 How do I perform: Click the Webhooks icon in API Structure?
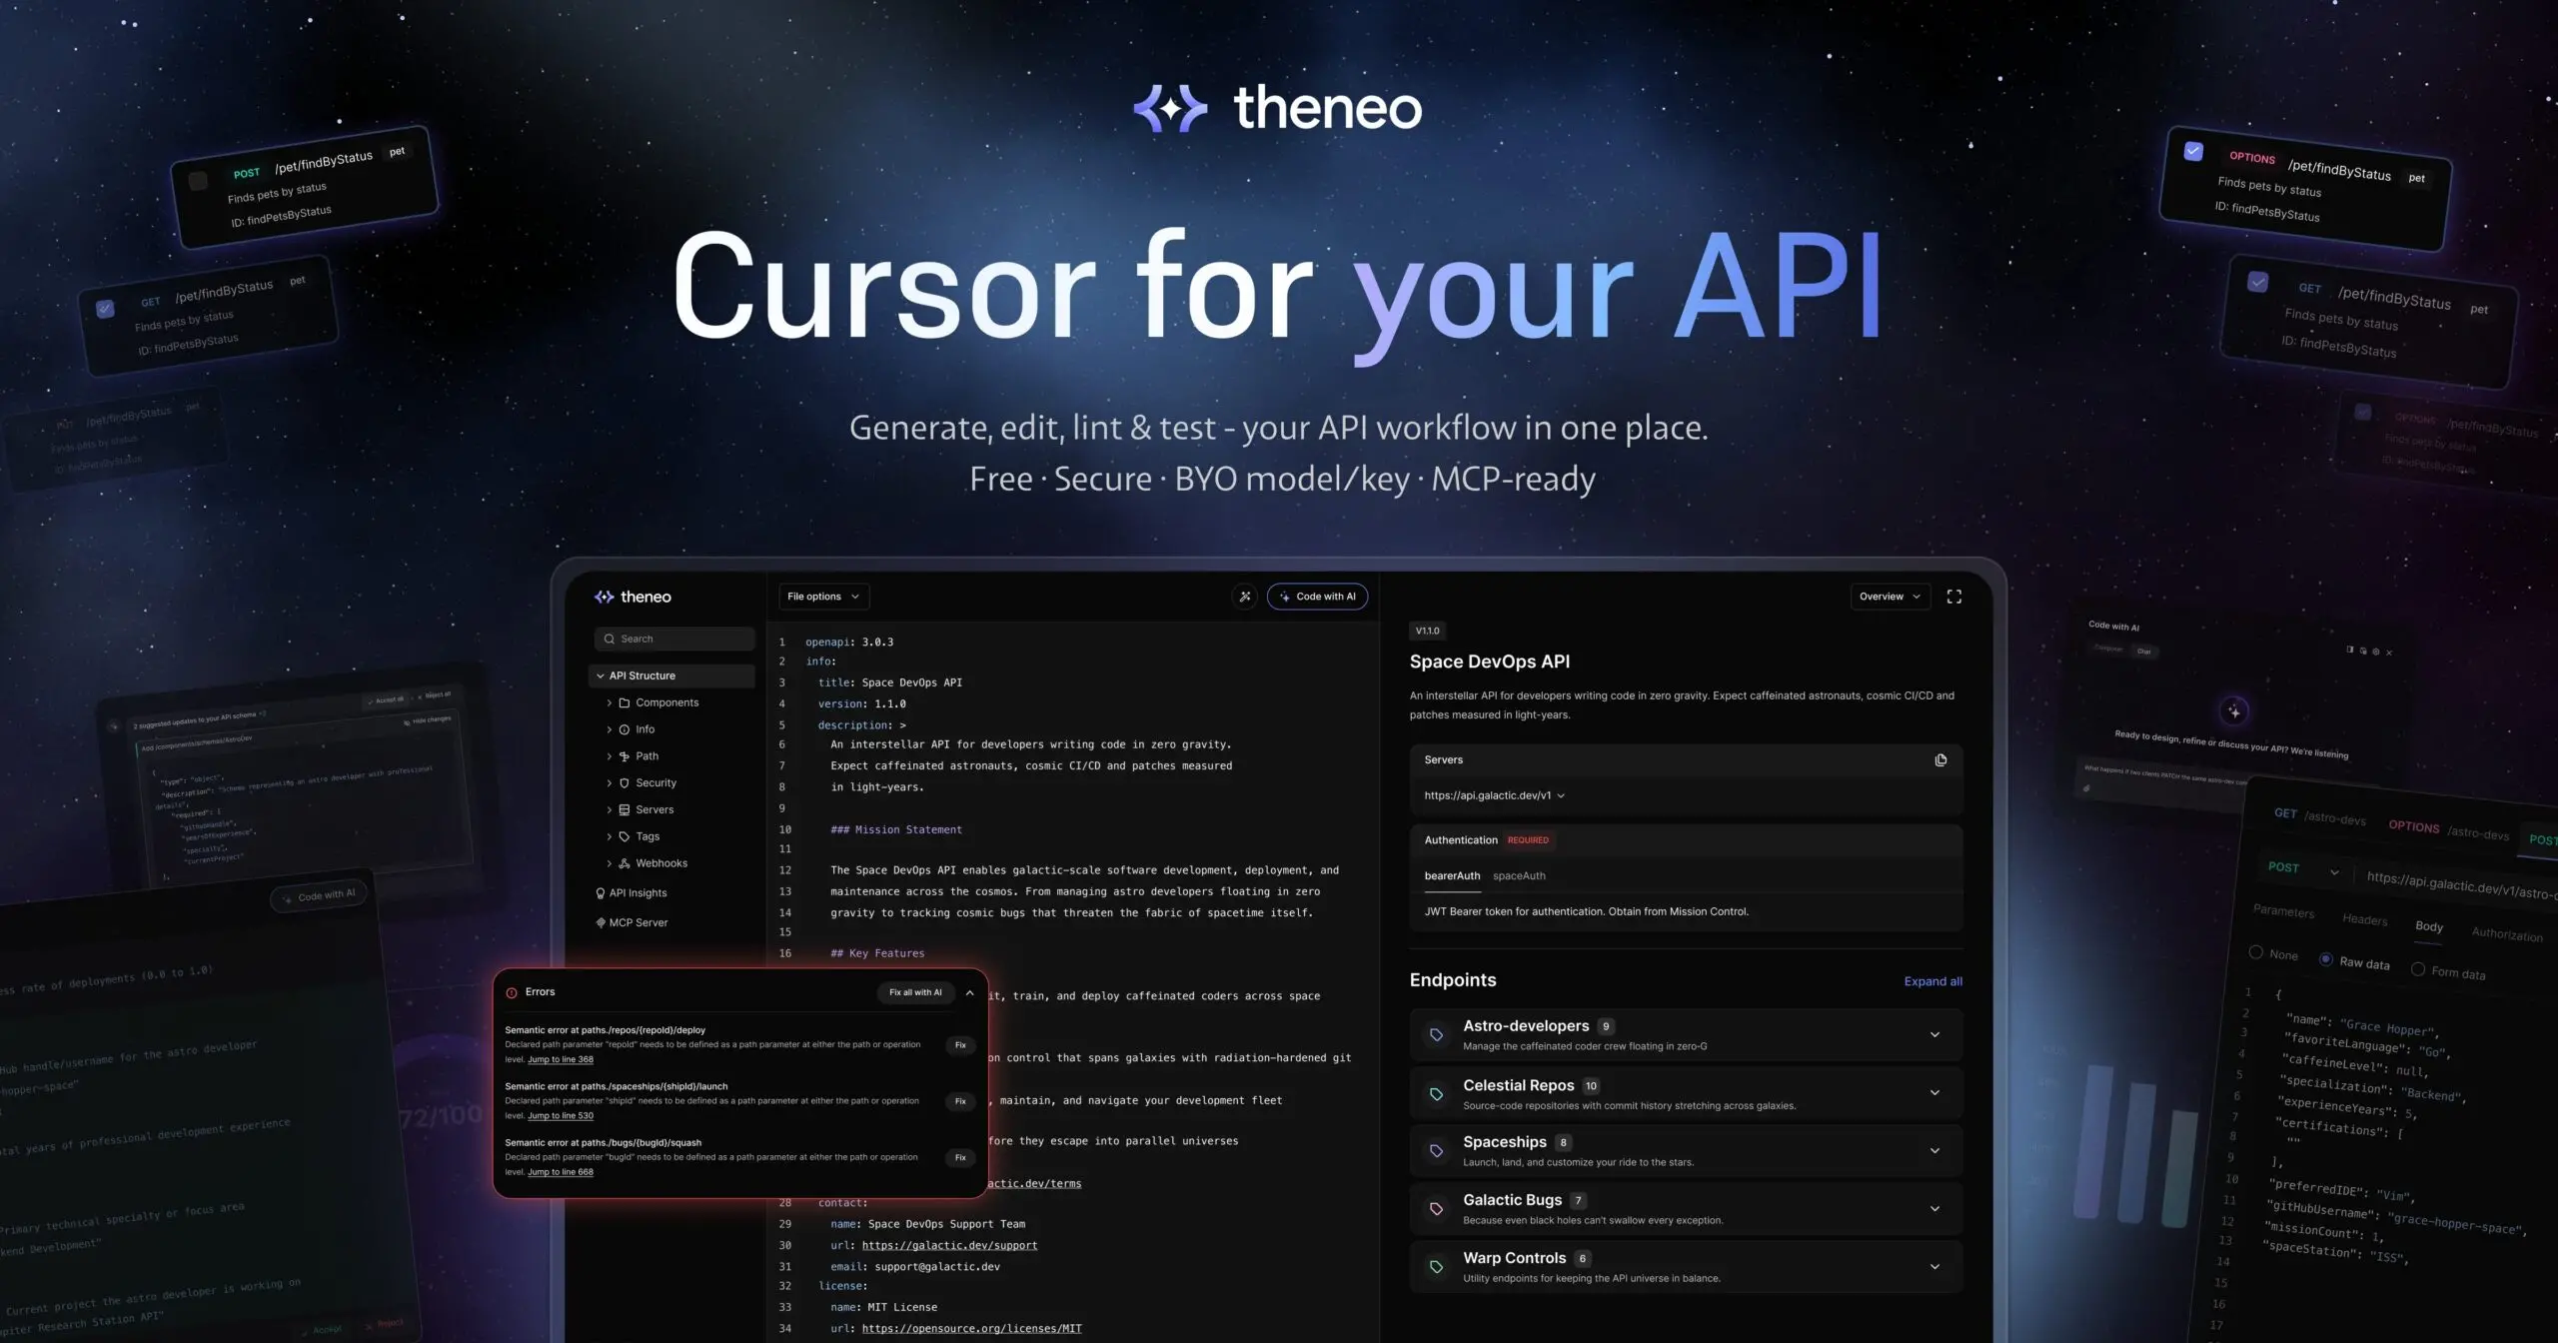(625, 862)
